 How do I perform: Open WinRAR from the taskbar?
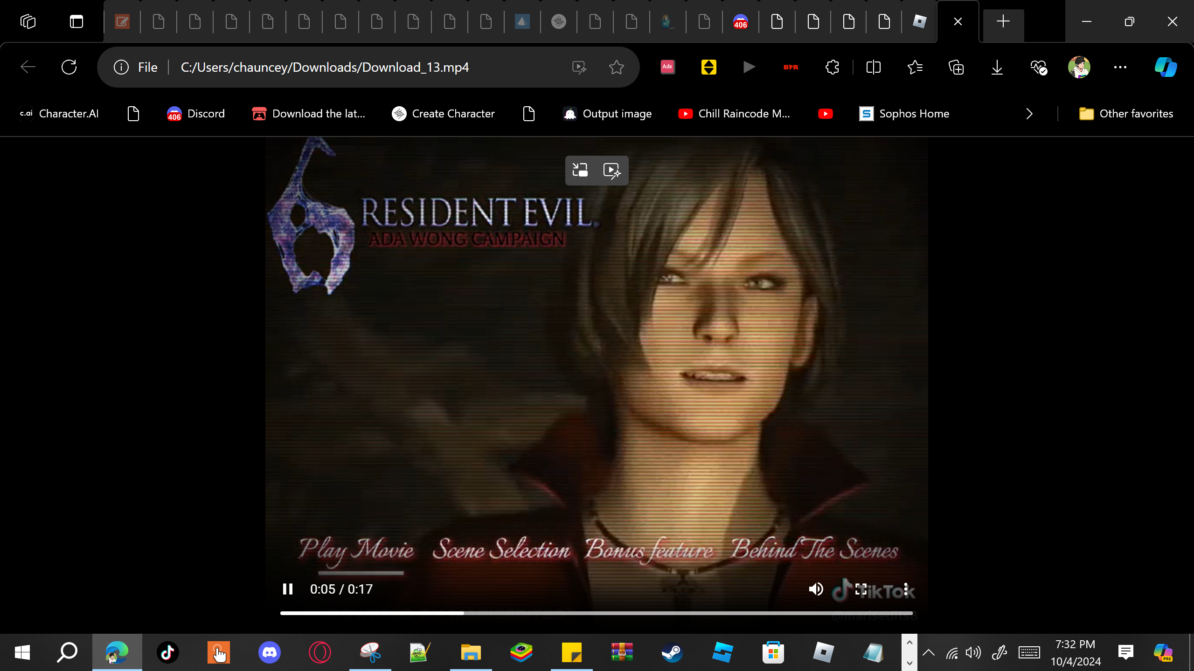[622, 652]
